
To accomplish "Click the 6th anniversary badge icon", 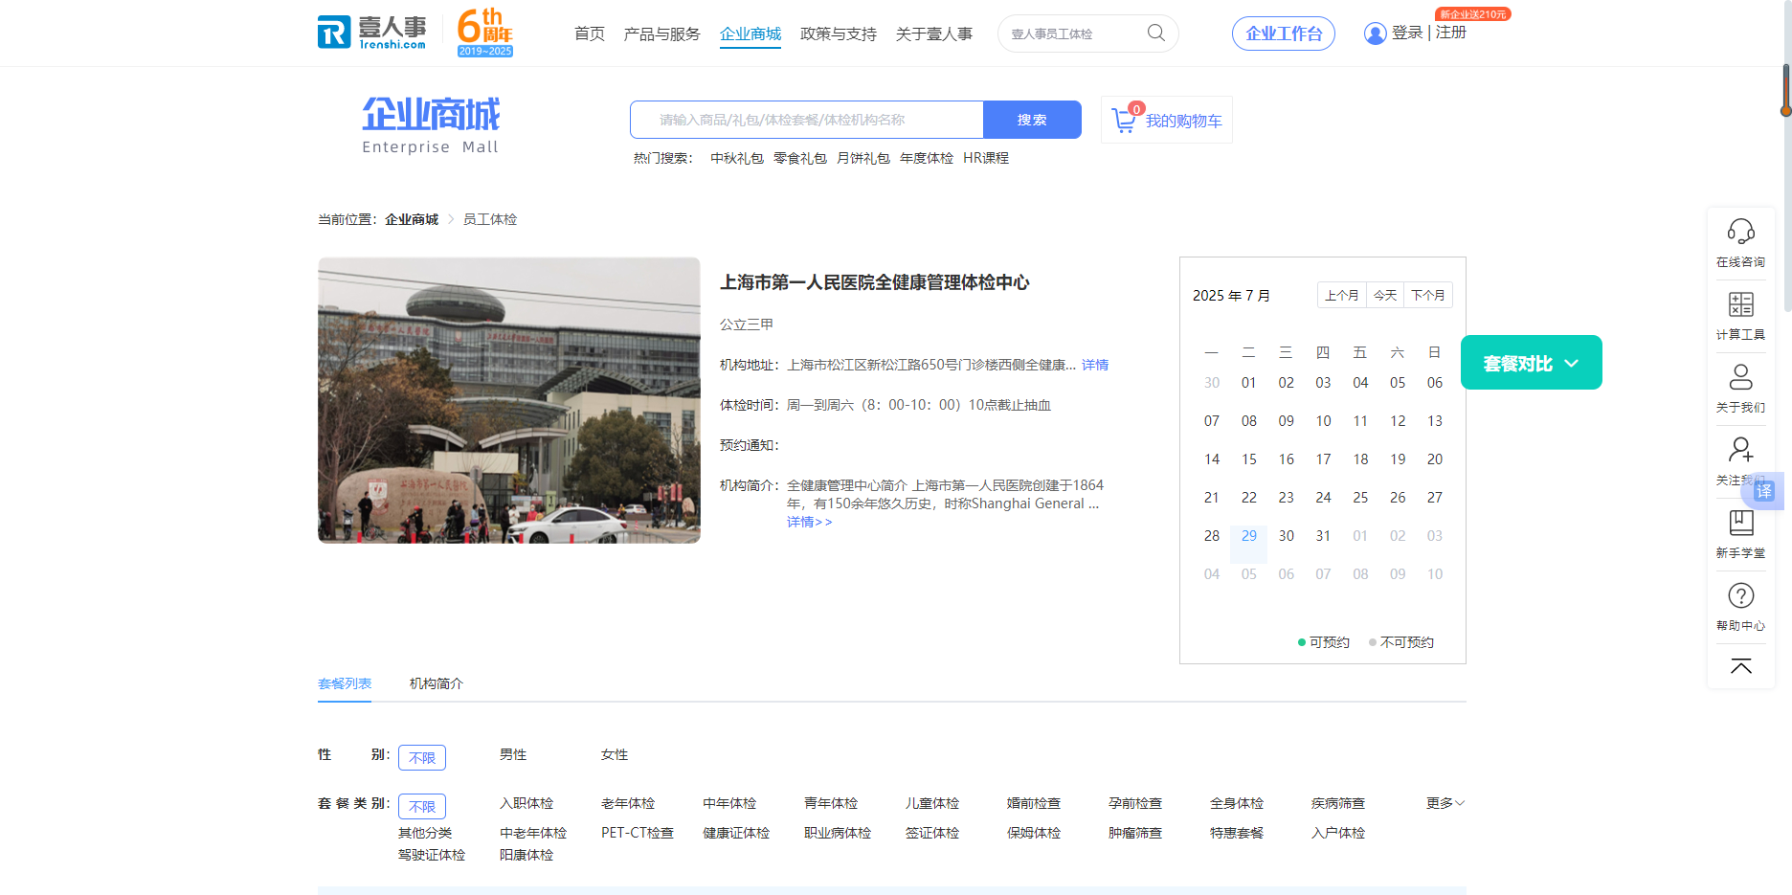I will point(485,33).
